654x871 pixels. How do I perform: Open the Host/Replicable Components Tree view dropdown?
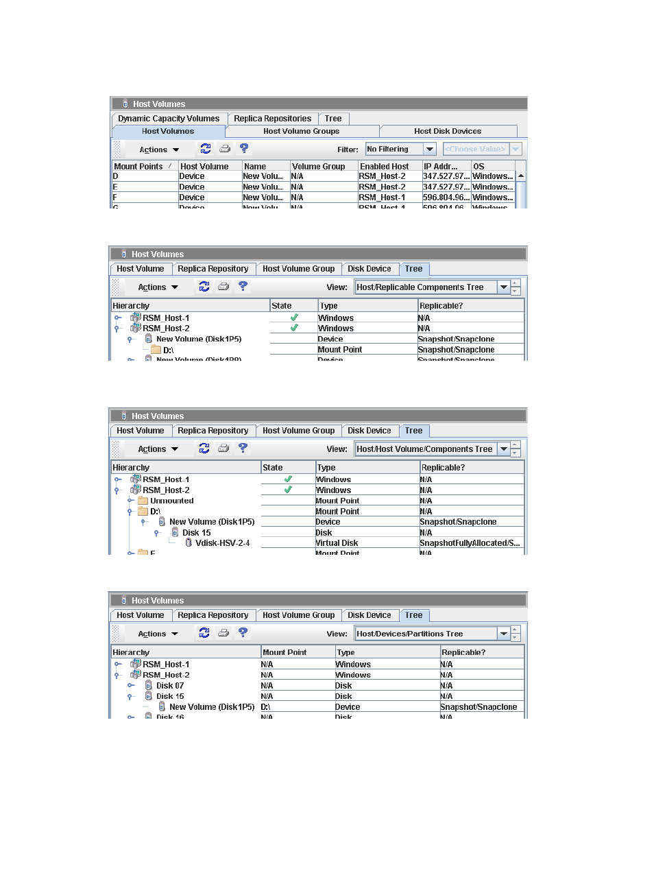point(504,287)
